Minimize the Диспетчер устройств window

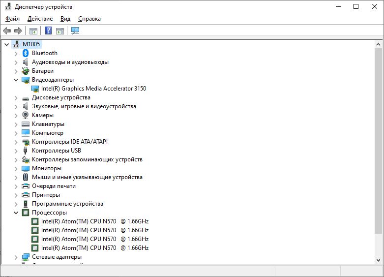coord(338,6)
